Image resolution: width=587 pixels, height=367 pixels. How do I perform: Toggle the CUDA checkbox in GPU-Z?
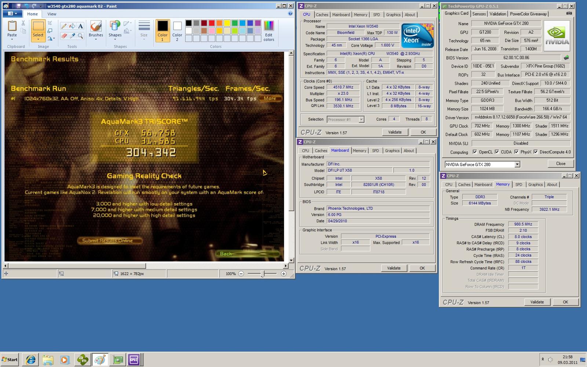coord(497,152)
